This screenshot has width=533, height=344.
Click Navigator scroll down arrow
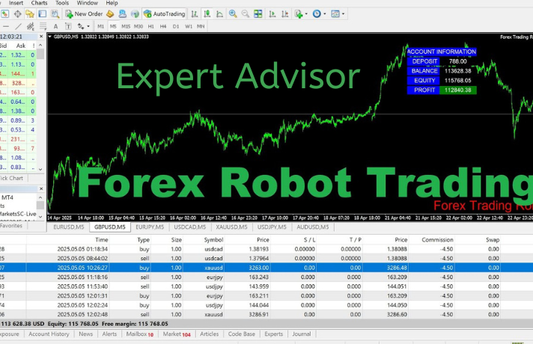[x=40, y=216]
